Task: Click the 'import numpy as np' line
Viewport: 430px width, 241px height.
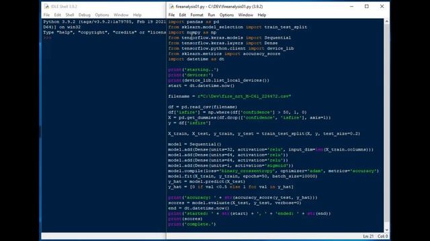Action: point(192,33)
